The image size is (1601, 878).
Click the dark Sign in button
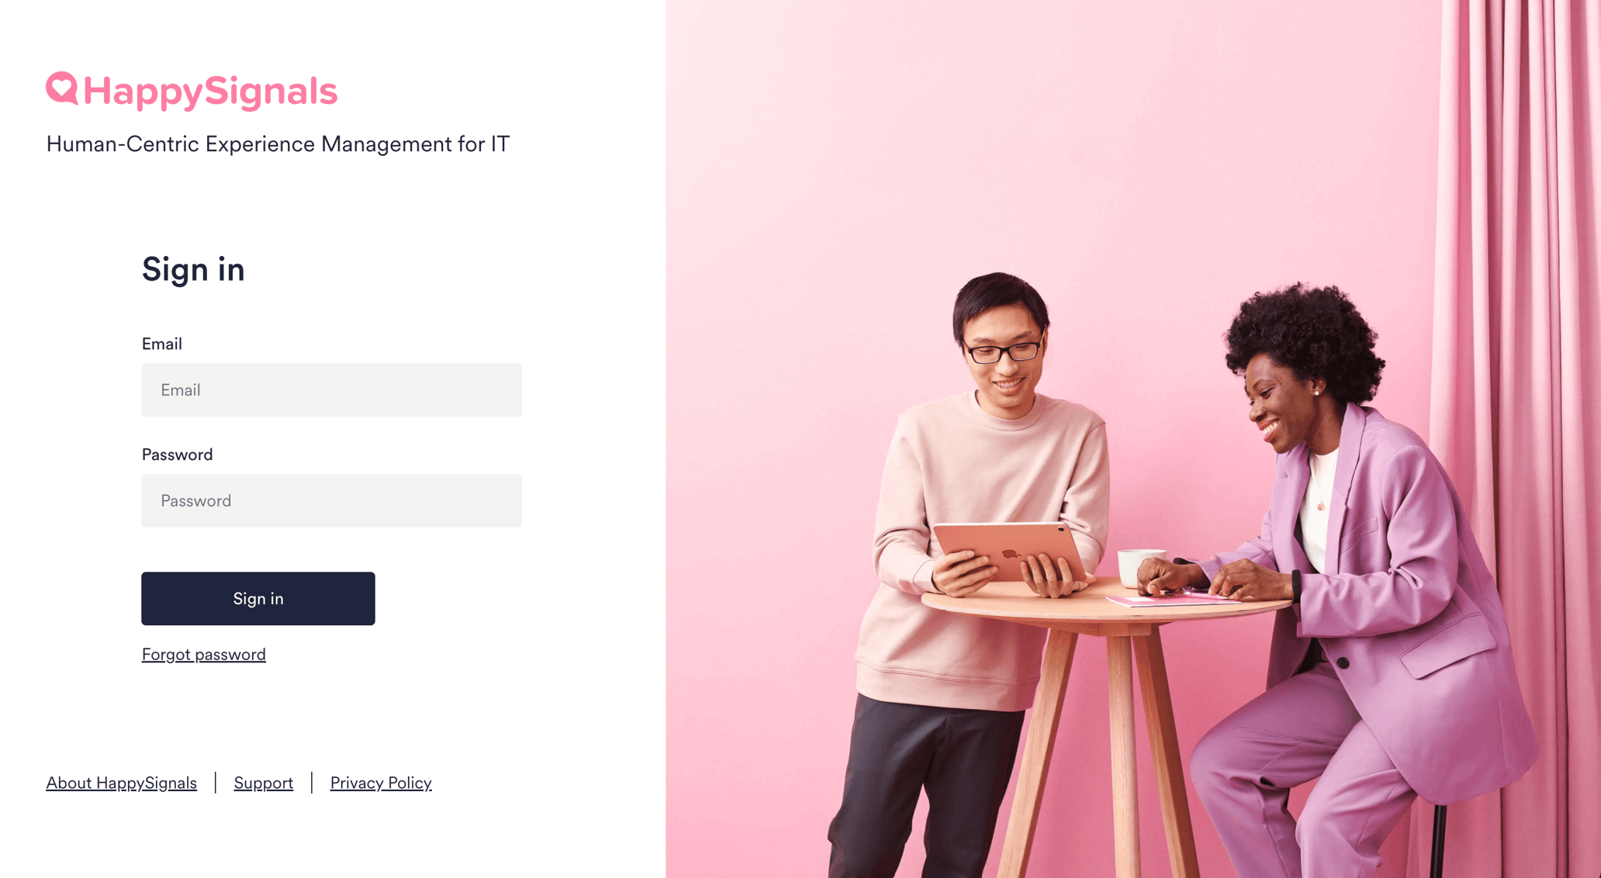258,599
